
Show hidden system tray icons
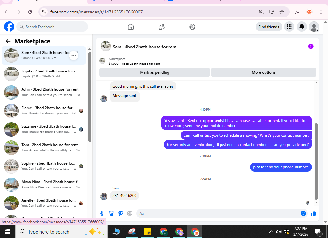pos(271,232)
